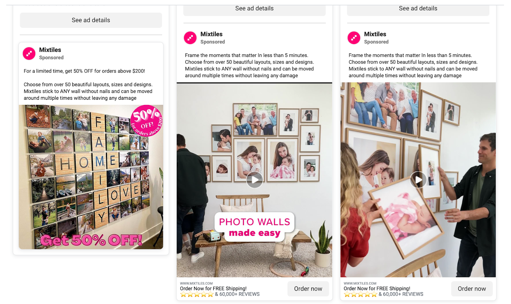Click Mixtiles logo in middle ad
Viewport: 511px width, 304px height.
[x=190, y=38]
